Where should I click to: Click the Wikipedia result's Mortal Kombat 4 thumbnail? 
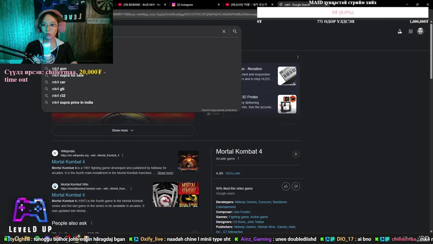(x=188, y=161)
